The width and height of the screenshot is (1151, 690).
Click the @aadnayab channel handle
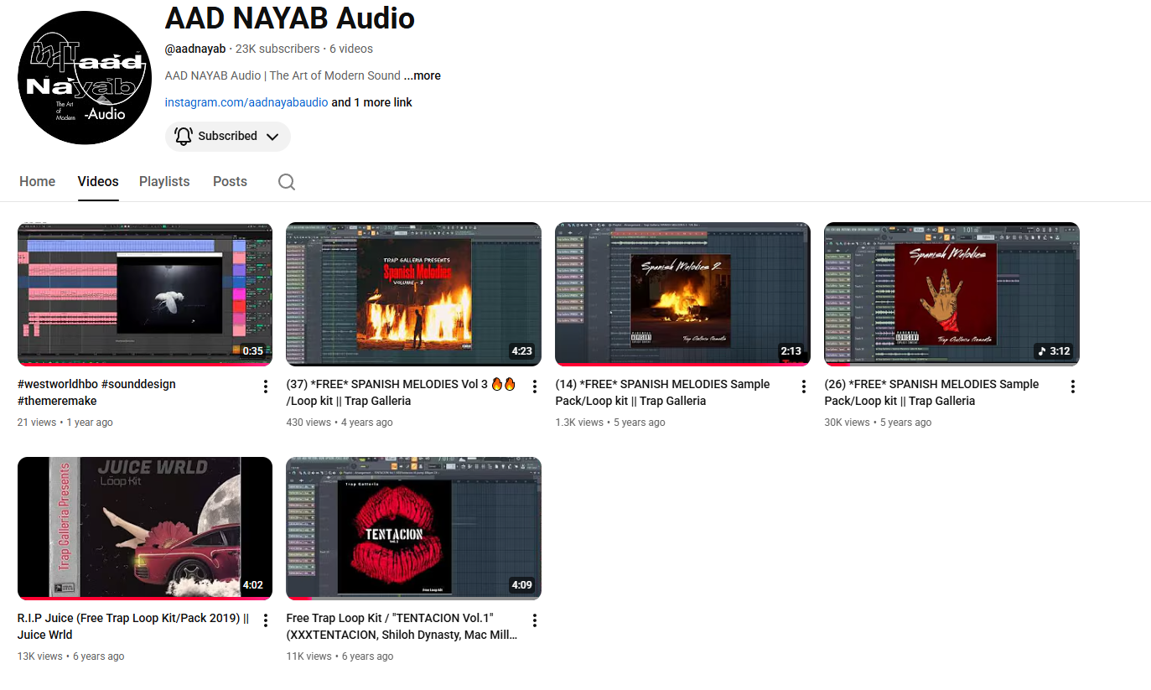tap(195, 49)
